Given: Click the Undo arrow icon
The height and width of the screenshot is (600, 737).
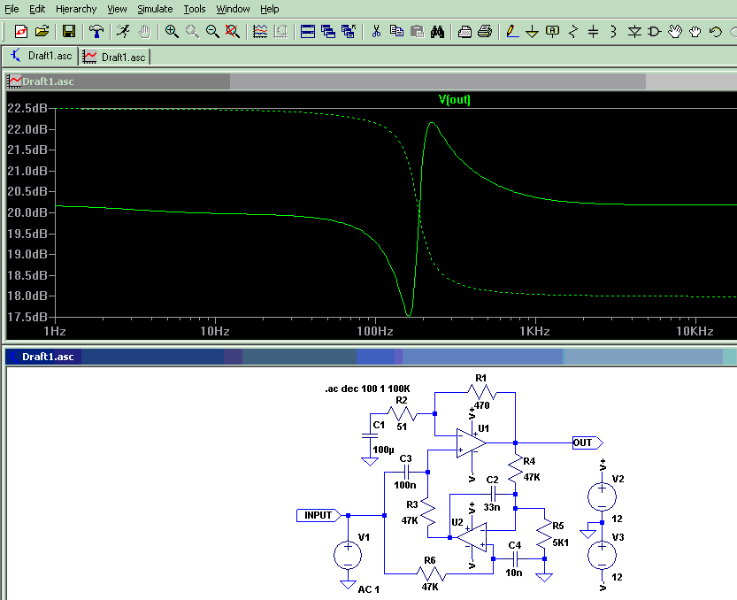Looking at the screenshot, I should pos(716,32).
